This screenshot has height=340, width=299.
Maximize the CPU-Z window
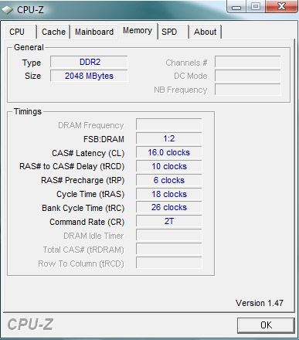coord(256,6)
